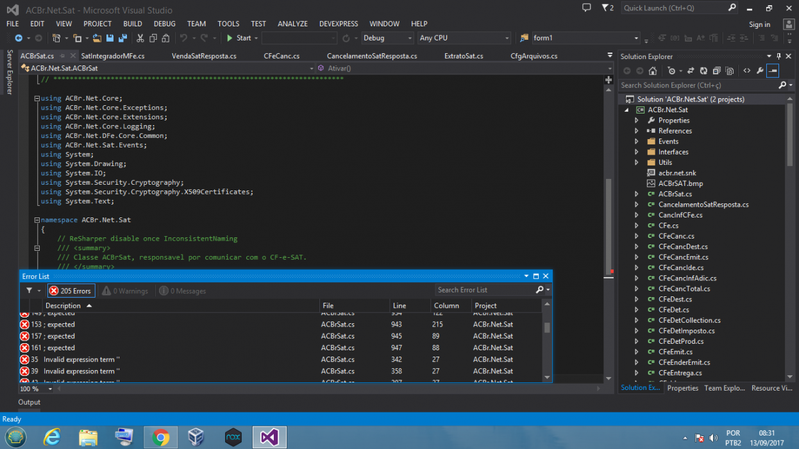Toggle Preview Selected Items in Solution Explorer
The height and width of the screenshot is (449, 799).
(773, 71)
